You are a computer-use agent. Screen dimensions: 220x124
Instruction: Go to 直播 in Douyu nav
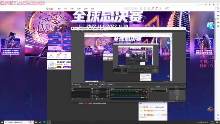coord(65,9)
